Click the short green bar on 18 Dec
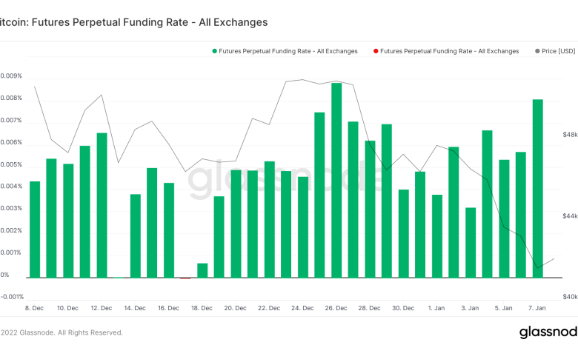This screenshot has width=578, height=348. [202, 270]
